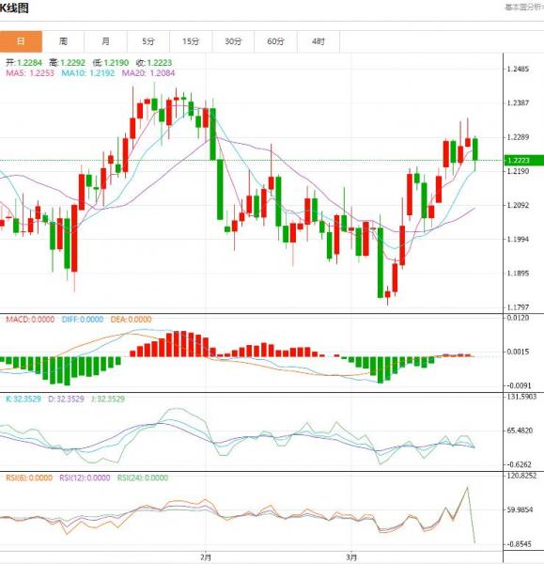Click the 2月 date marker on time axis

coord(206,557)
